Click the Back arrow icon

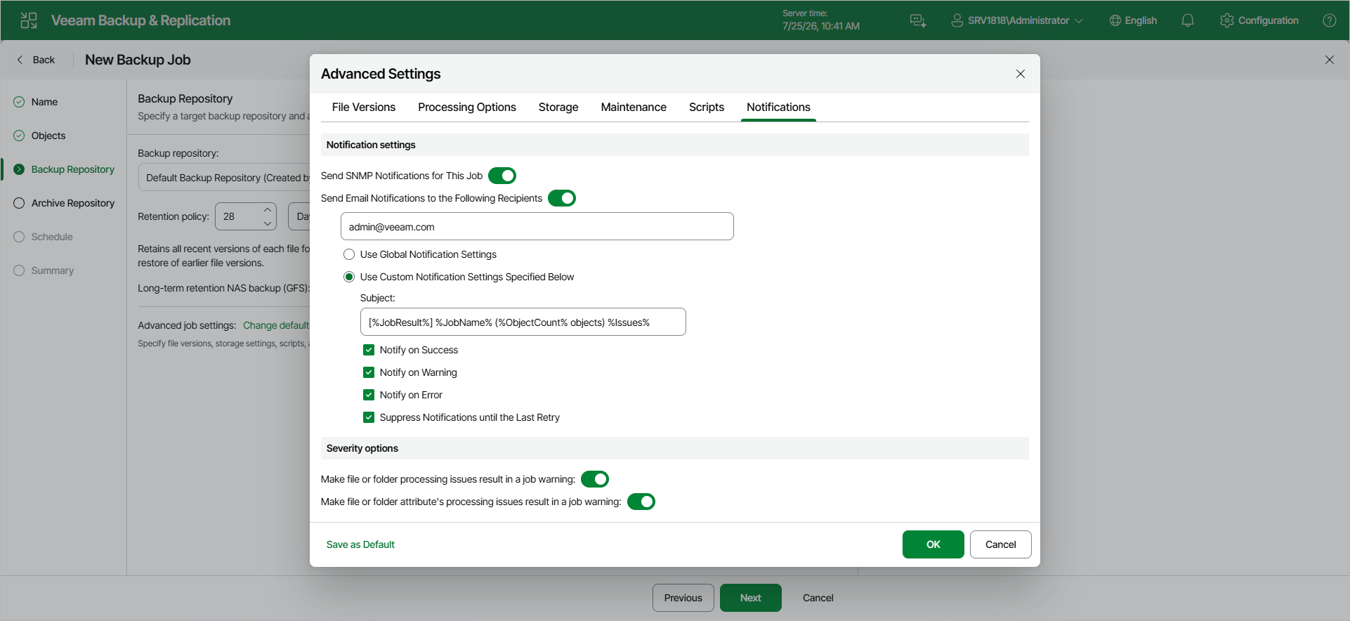coord(20,60)
